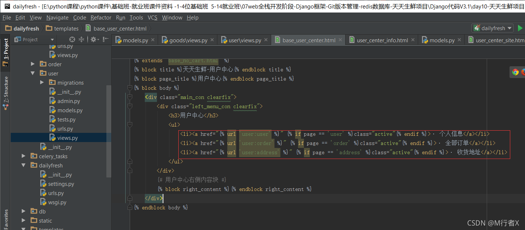Collapse all nodes in the Project tree
Viewport: 525px width, 230px height.
pyautogui.click(x=81, y=39)
